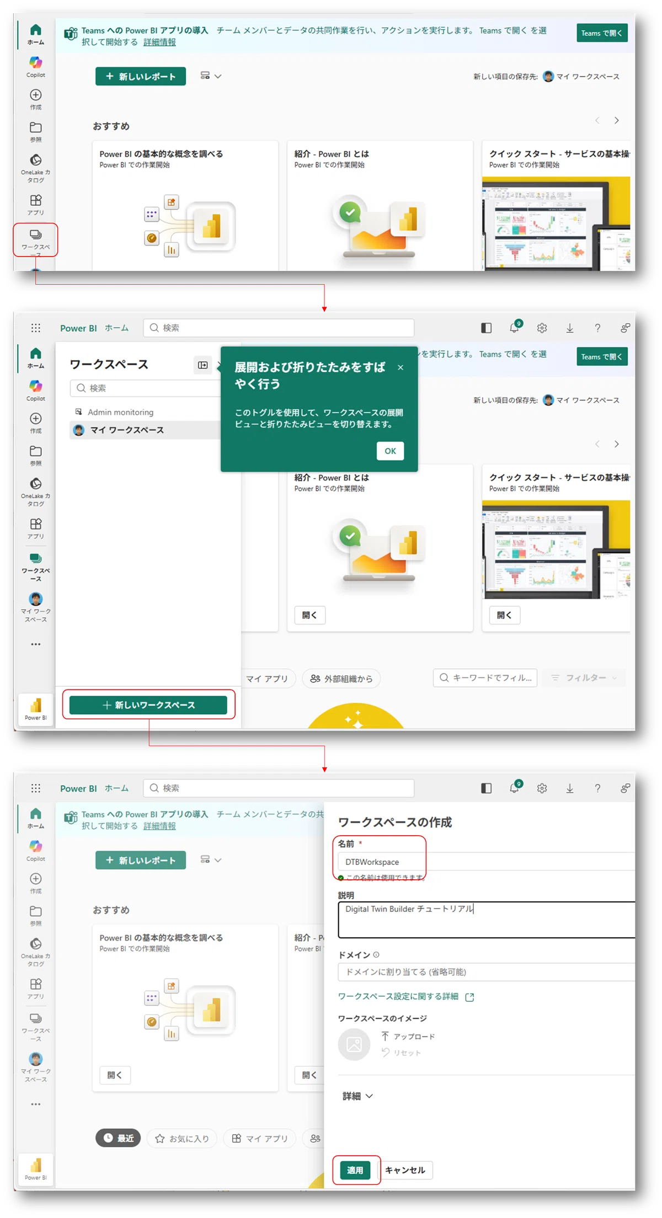Screen dimensions: 662x1218
Task: Open the ワークスペース設定に関する詳細 link
Action: point(406,996)
